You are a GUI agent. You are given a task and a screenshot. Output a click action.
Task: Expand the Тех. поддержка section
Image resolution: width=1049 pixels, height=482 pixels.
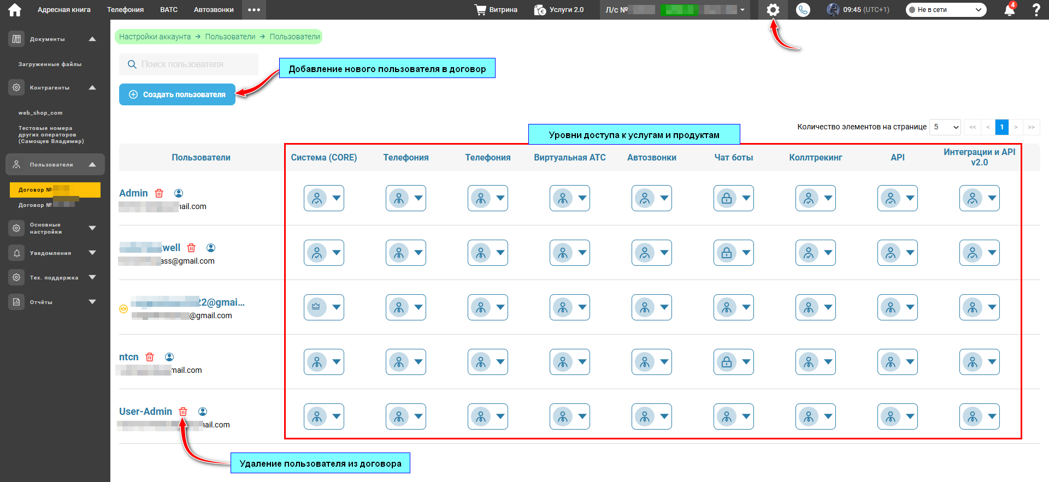pos(92,277)
